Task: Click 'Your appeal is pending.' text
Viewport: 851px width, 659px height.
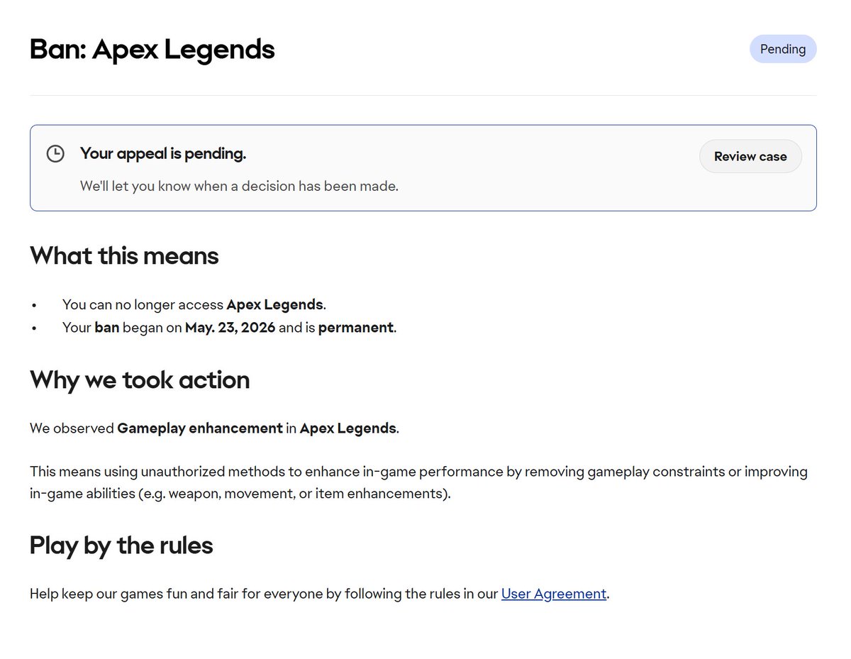Action: coord(163,153)
